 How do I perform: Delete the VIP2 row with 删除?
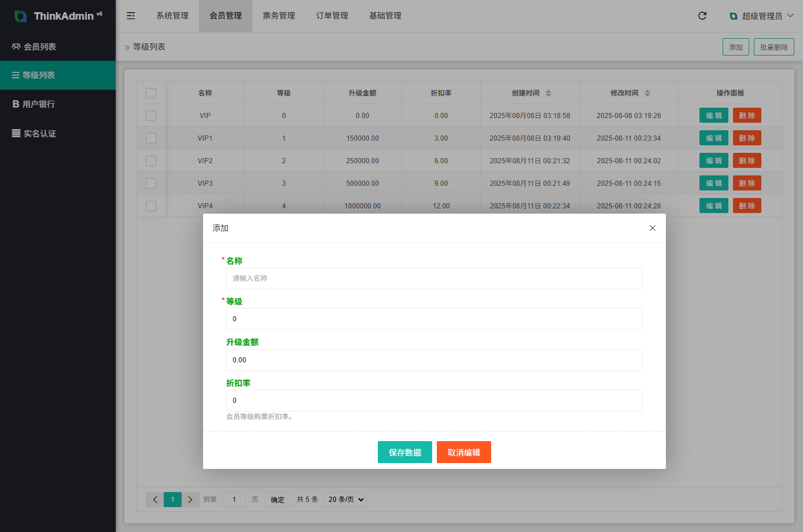pyautogui.click(x=747, y=160)
